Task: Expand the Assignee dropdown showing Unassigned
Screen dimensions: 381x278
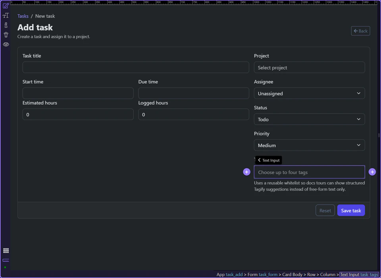Action: [309, 93]
